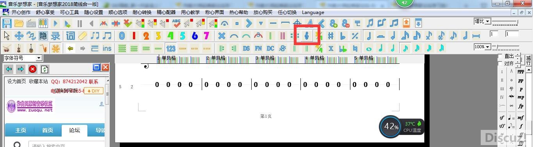Click the 收藏本站 link
533x147 pixels.
(x=38, y=81)
